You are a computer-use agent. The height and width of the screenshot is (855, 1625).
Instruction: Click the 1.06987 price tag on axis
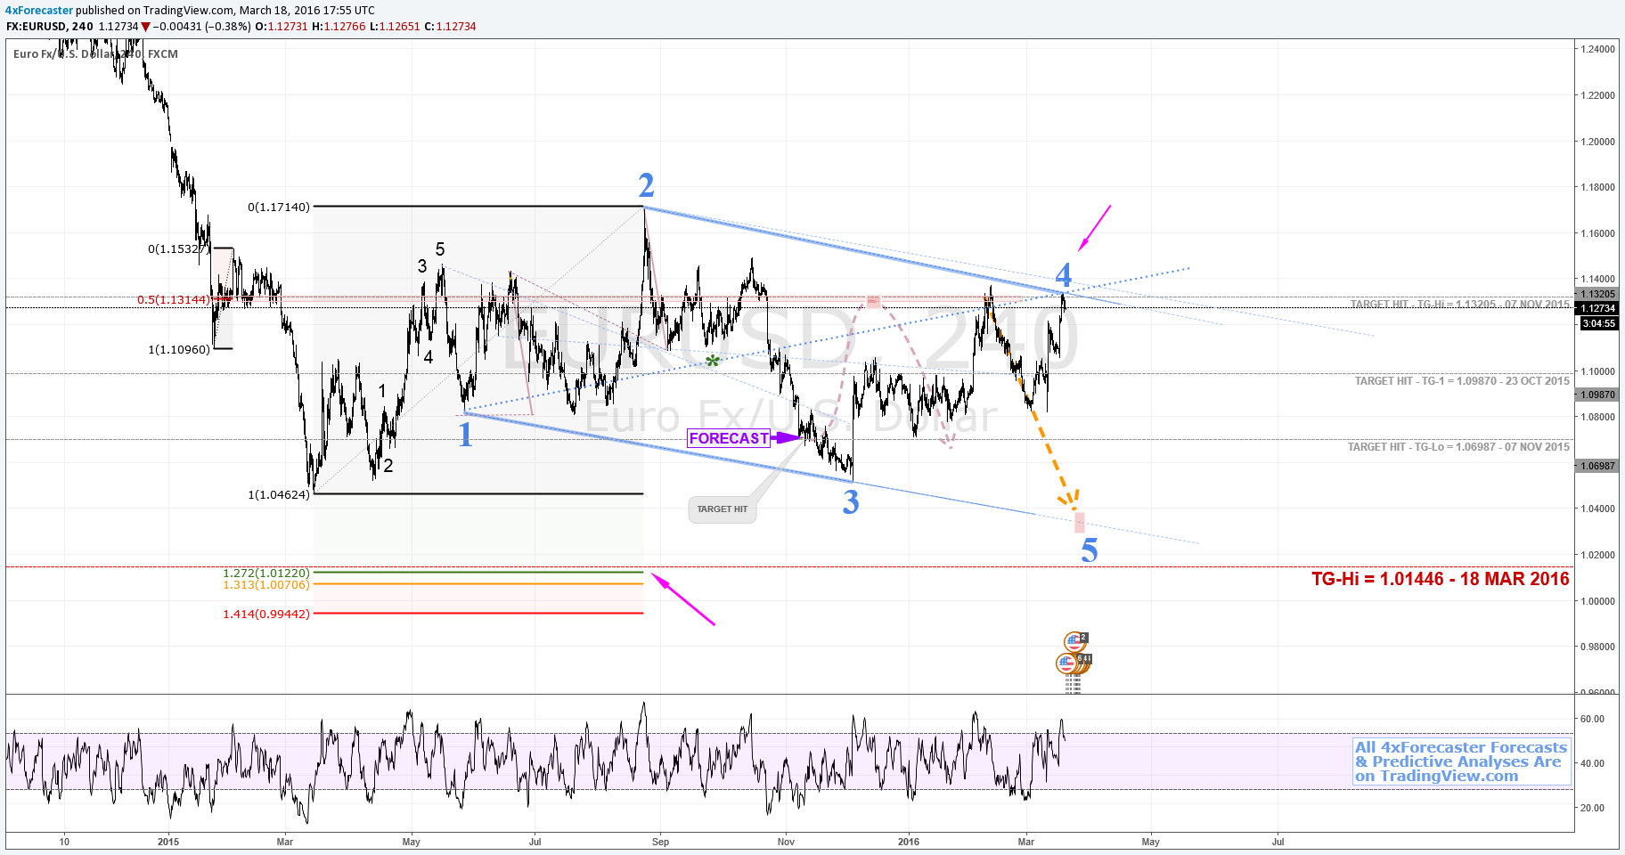(1597, 466)
